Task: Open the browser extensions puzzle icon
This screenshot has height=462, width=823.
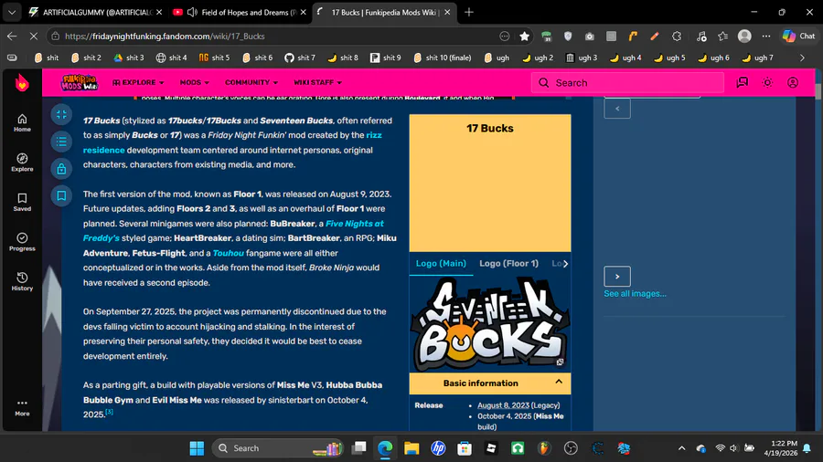Action: (677, 37)
